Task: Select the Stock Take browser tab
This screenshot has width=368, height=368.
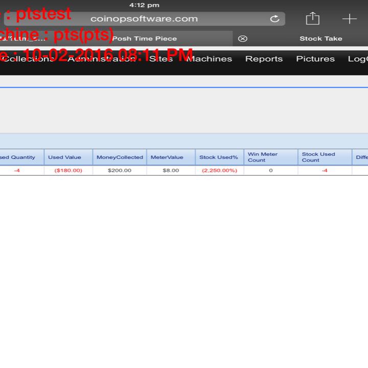Action: (x=320, y=39)
